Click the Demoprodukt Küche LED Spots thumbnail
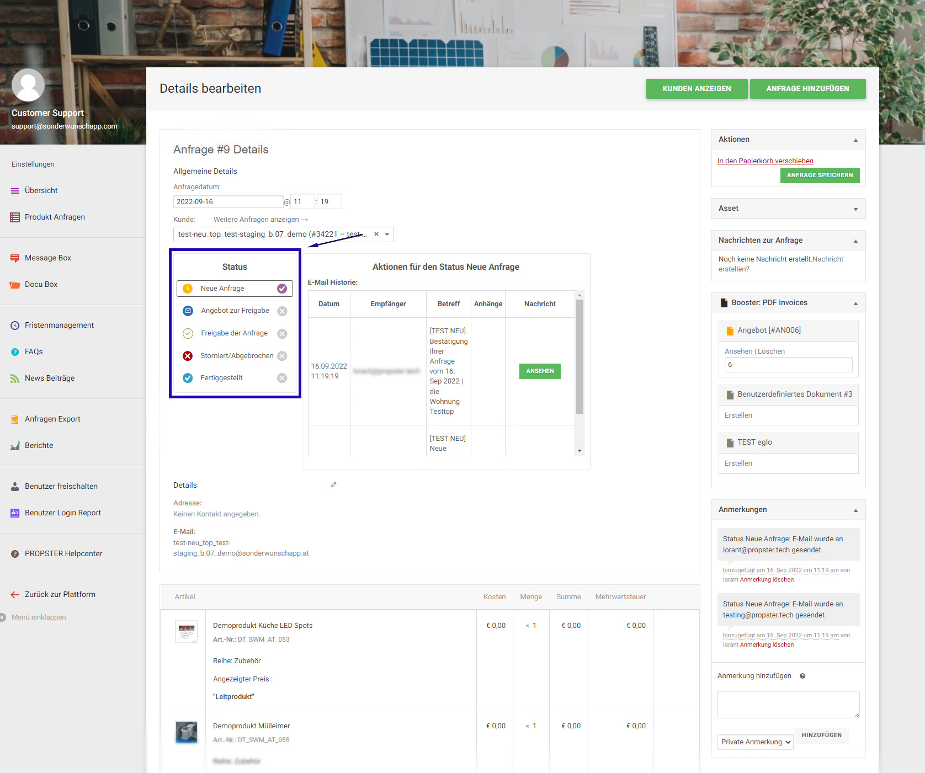Screen dimensions: 925x773 click(187, 632)
